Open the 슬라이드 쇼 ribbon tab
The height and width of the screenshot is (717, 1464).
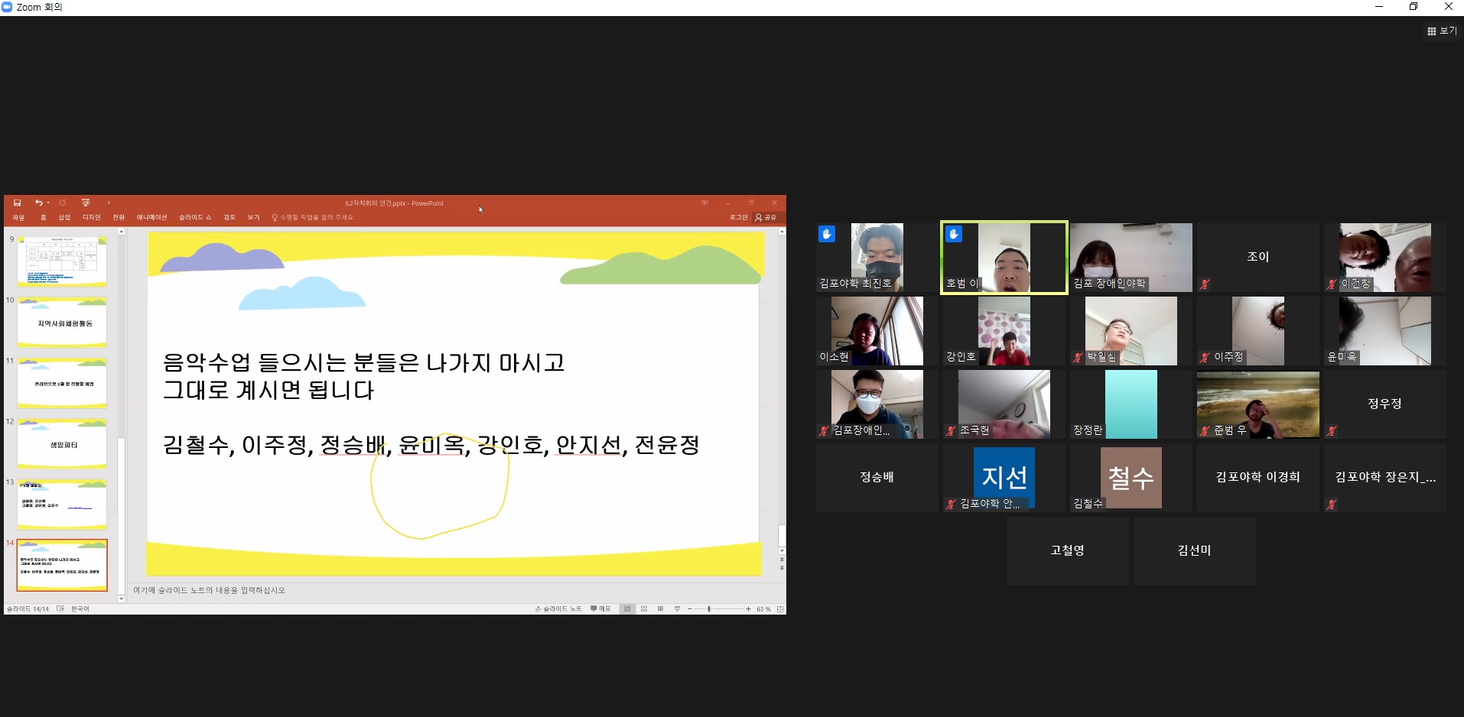195,218
